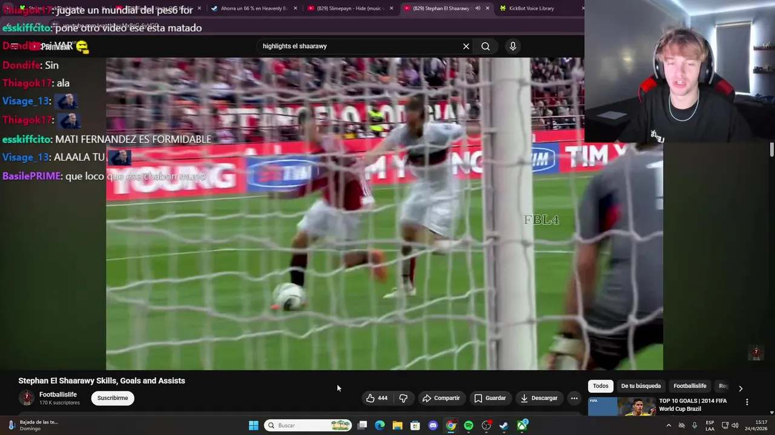Screen dimensions: 775x435
Task: Open the volume control in system tray
Action: point(735,425)
